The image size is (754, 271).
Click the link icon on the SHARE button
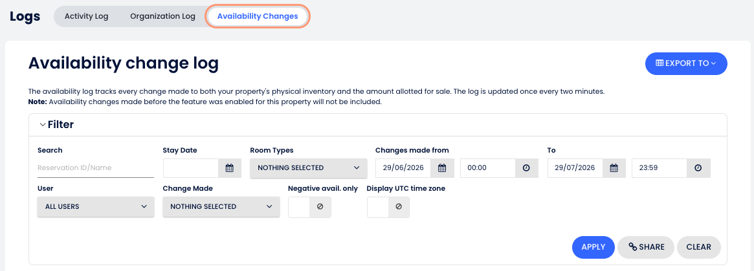point(633,247)
